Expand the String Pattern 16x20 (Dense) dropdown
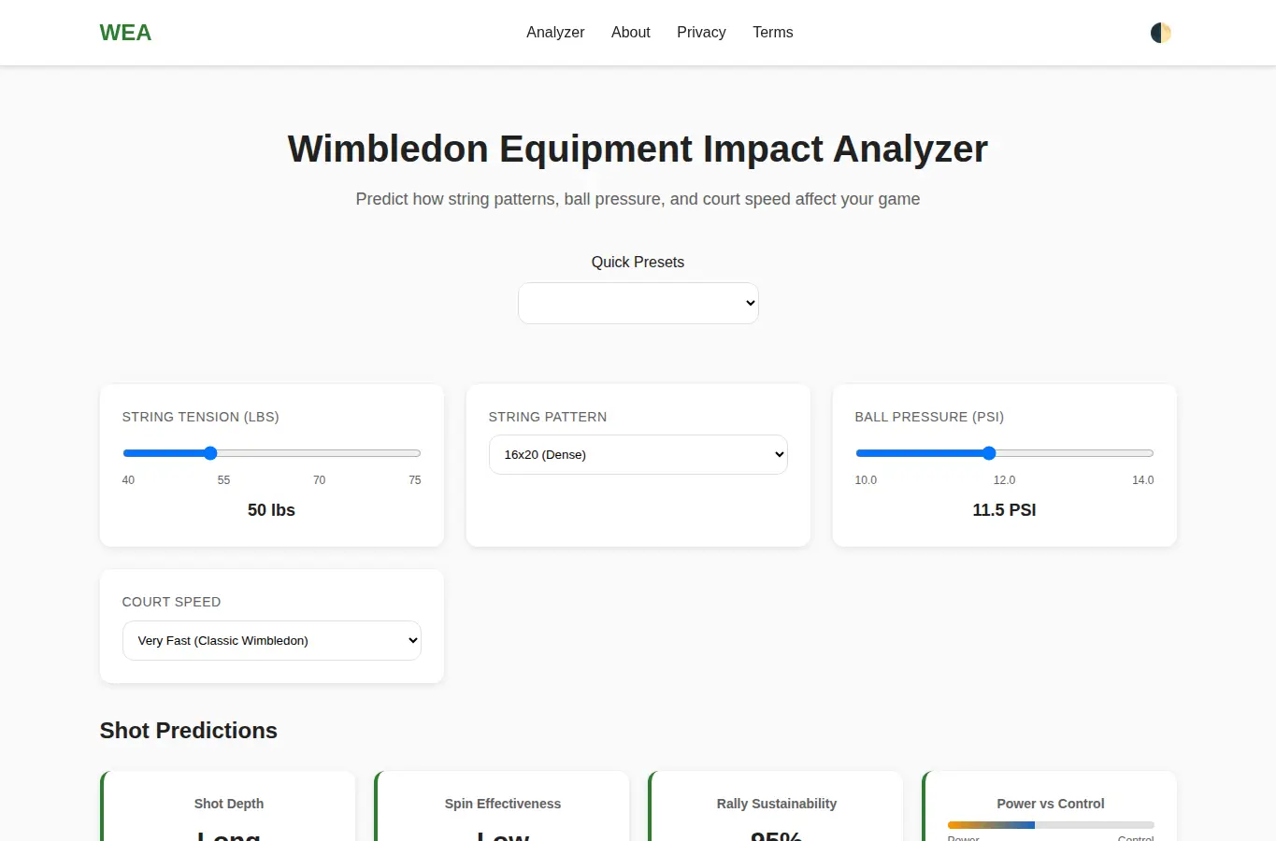Image resolution: width=1276 pixels, height=841 pixels. point(638,454)
